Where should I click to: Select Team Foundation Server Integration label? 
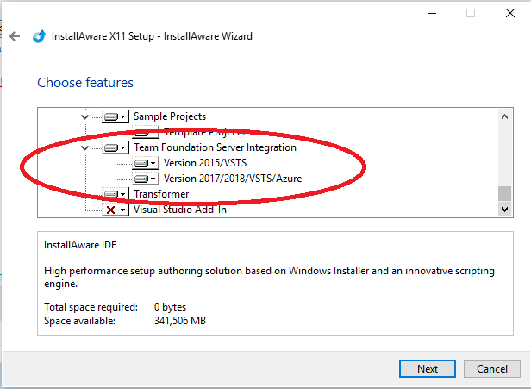(215, 147)
